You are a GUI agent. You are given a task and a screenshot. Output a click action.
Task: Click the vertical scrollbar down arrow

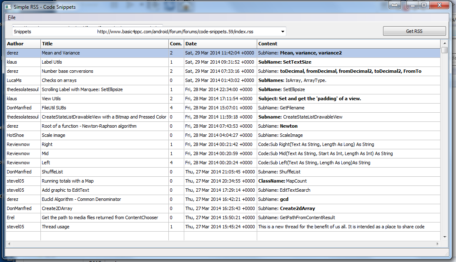point(445,237)
